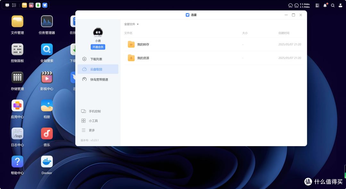346x189 pixels.
Task: Launch 影视中心 desktop app
Action: click(x=47, y=77)
